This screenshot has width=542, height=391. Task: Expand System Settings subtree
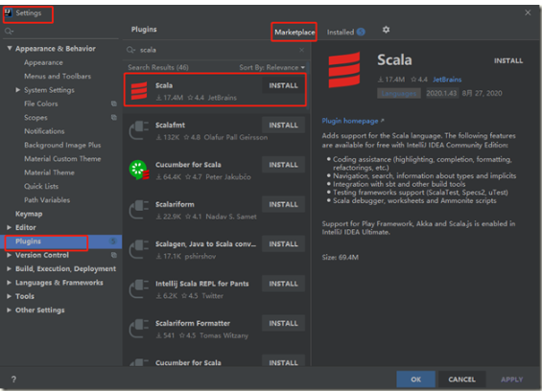[x=18, y=90]
